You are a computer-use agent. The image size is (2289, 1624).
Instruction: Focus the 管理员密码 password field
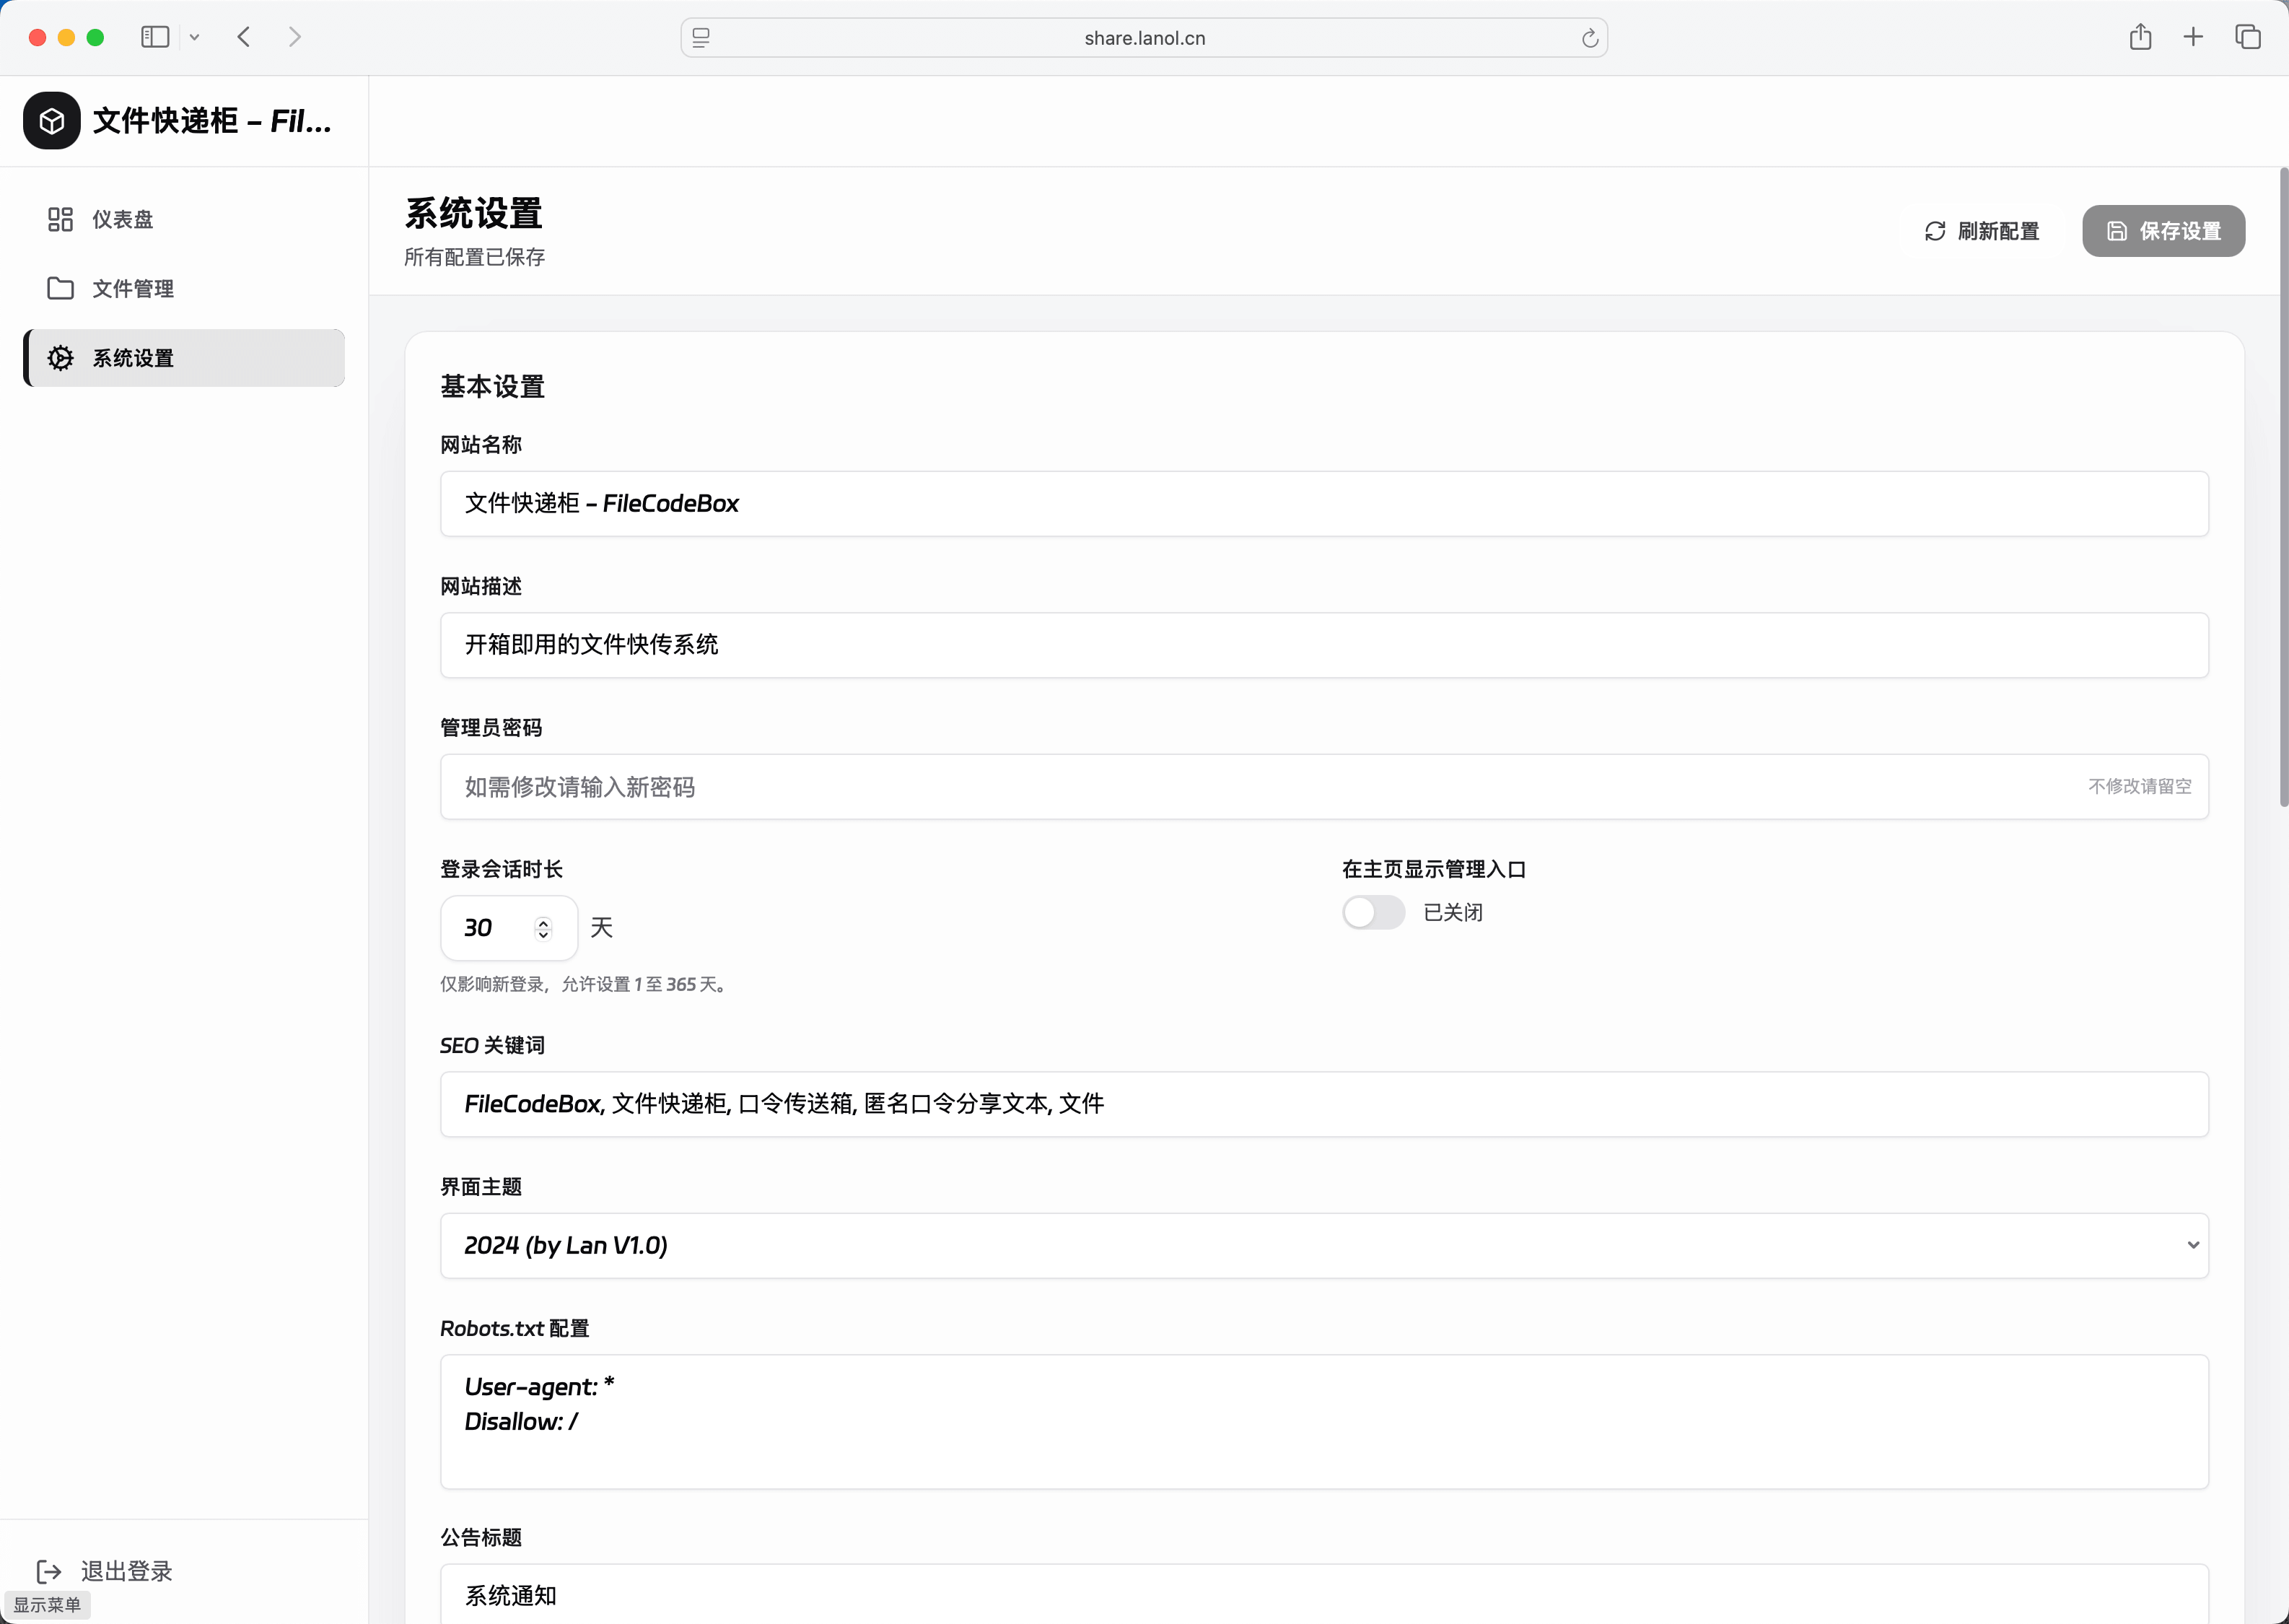click(1323, 787)
